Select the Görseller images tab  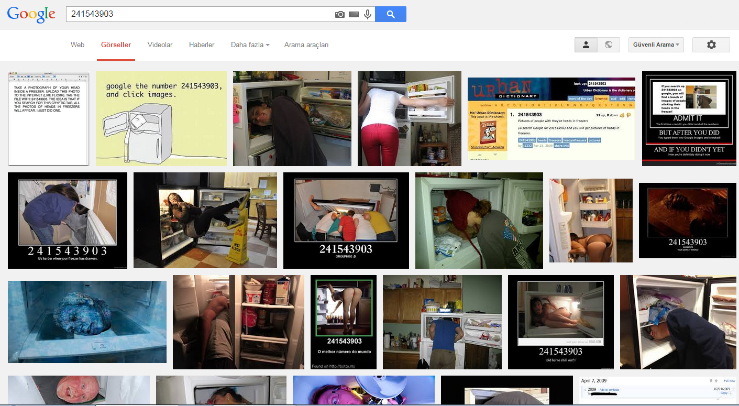click(116, 45)
